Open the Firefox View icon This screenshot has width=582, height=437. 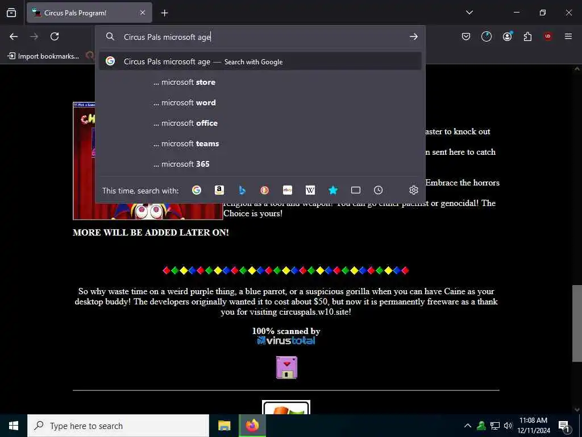pos(11,13)
